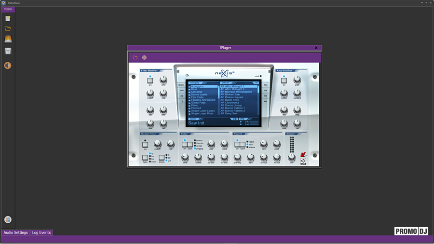Select the room reverb type
434x244 pixels.
coord(250,142)
